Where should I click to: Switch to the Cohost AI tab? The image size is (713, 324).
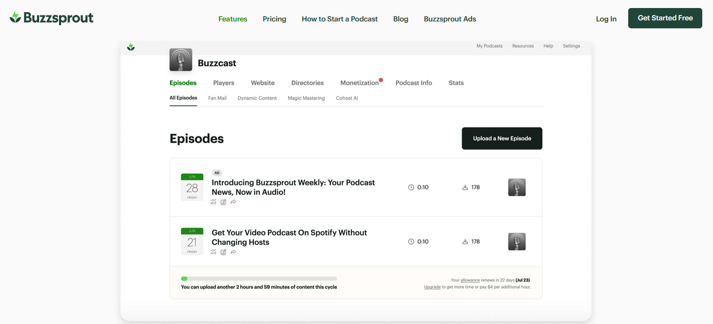coord(347,98)
